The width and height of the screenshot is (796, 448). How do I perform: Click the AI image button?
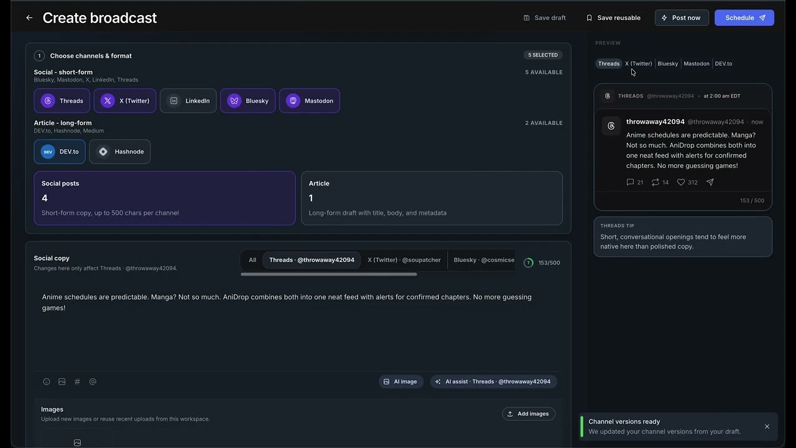pos(400,381)
